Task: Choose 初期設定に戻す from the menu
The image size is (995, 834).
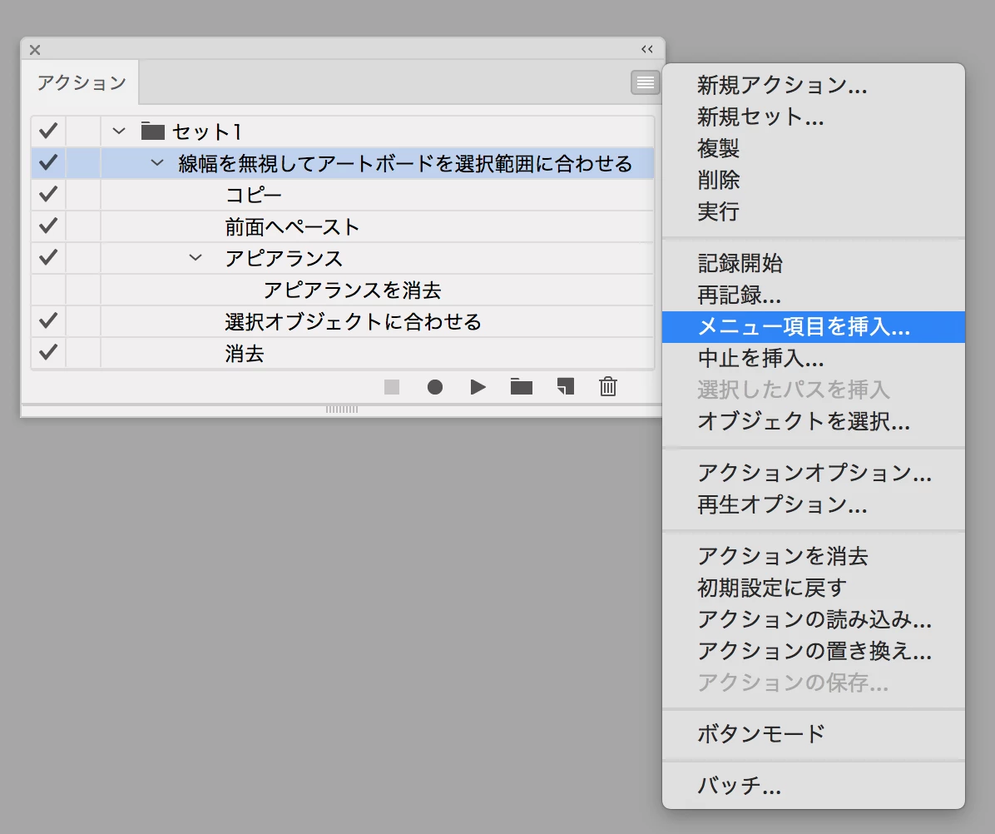Action: 814,588
